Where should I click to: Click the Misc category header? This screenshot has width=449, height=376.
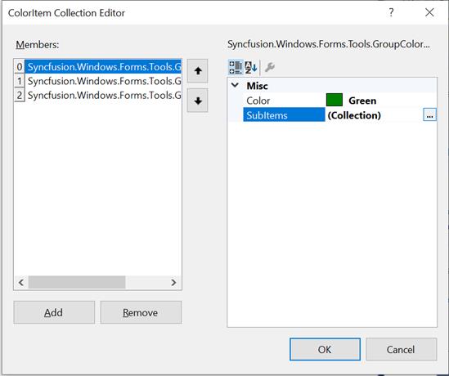pos(257,86)
